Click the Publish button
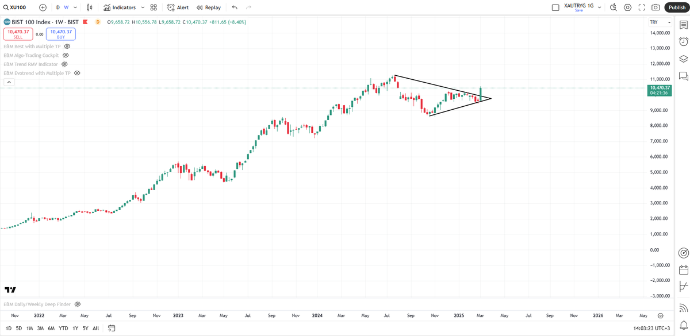This screenshot has height=336, width=690. click(676, 7)
